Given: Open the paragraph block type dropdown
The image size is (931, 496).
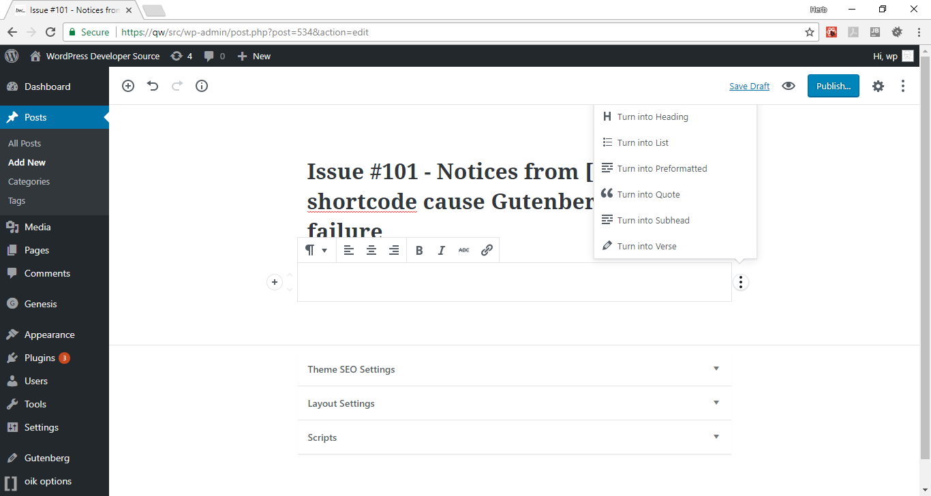Looking at the screenshot, I should point(316,249).
